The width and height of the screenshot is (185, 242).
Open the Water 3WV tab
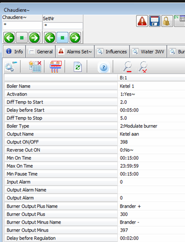148,52
